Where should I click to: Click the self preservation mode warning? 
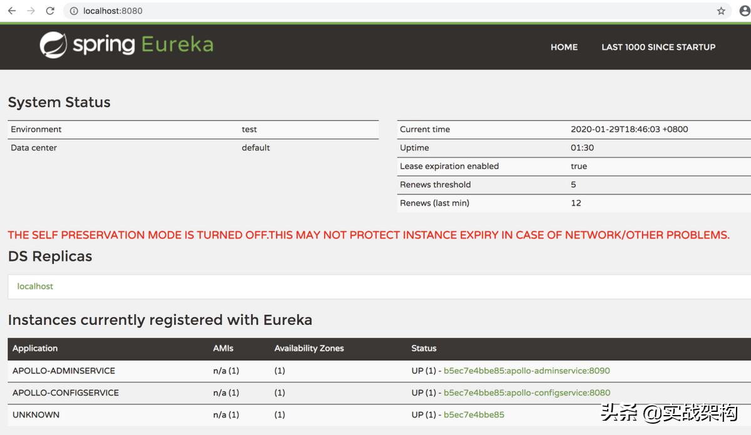[x=369, y=235]
